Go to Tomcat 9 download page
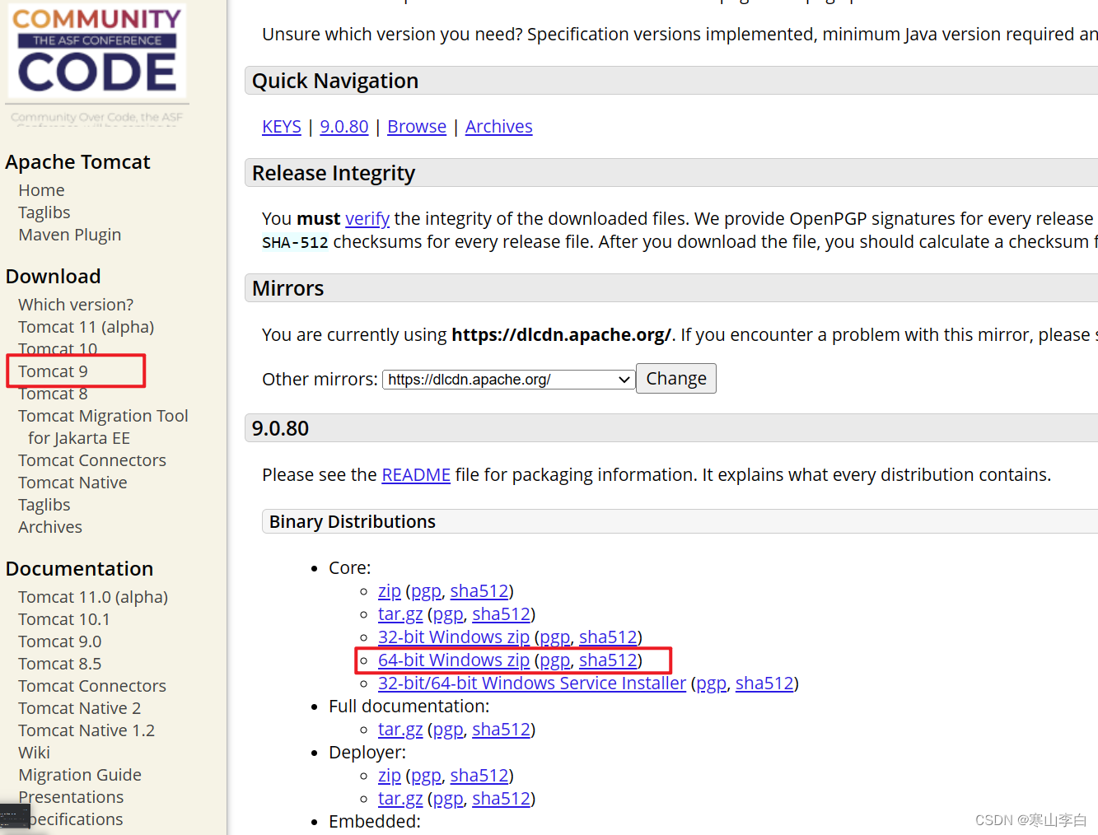Viewport: 1098px width, 835px height. [53, 371]
